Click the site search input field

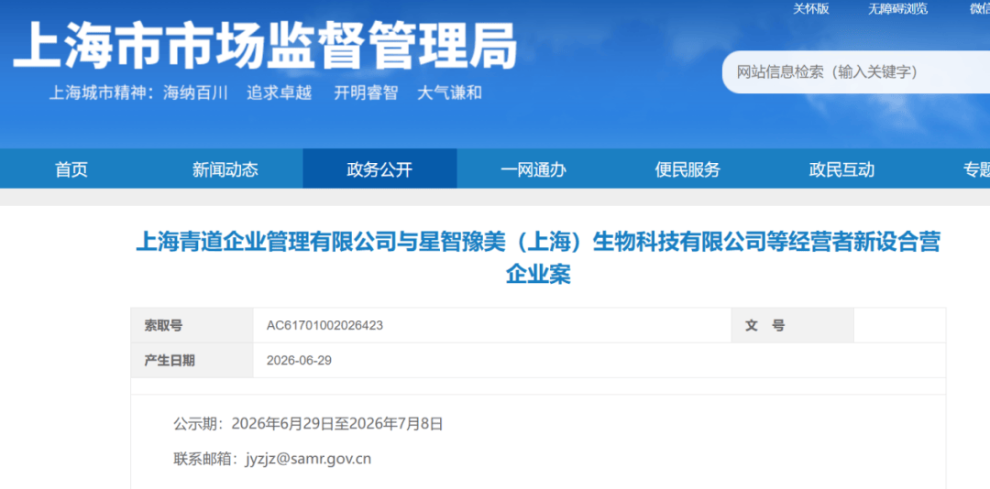(856, 72)
